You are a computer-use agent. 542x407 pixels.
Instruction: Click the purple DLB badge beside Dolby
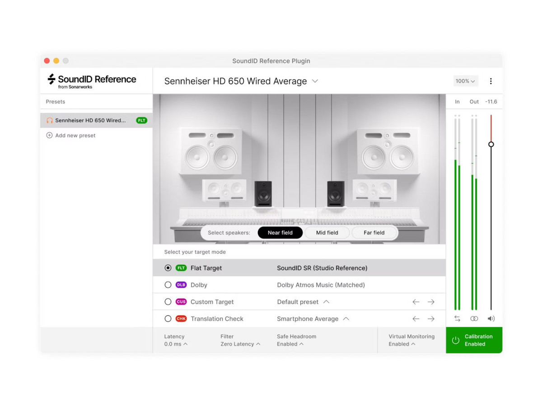(x=181, y=285)
